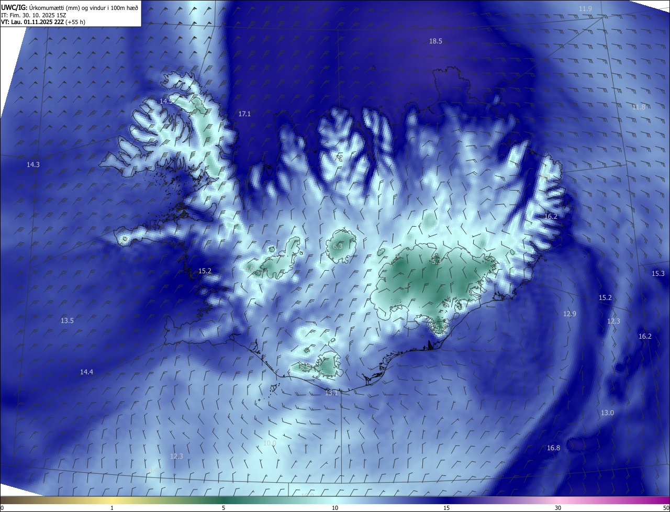
Task: Click the 13.5 value on the map
Action: [67, 320]
